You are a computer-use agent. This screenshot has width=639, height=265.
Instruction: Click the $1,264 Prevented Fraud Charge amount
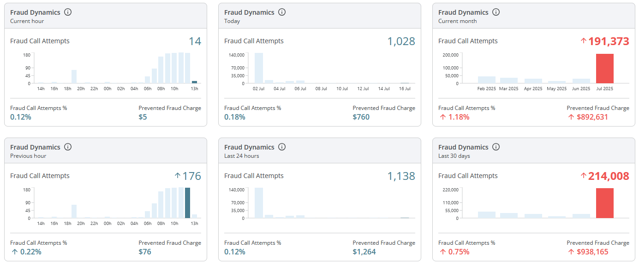click(364, 252)
